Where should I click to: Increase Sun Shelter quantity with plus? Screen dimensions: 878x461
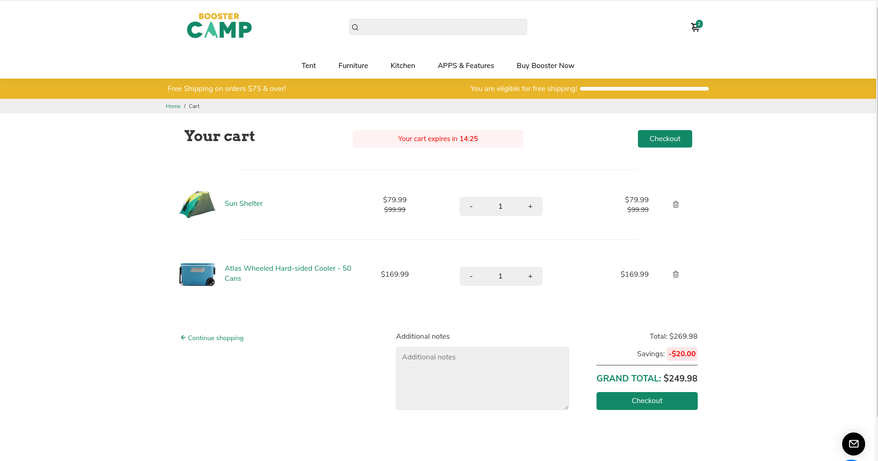pyautogui.click(x=530, y=206)
